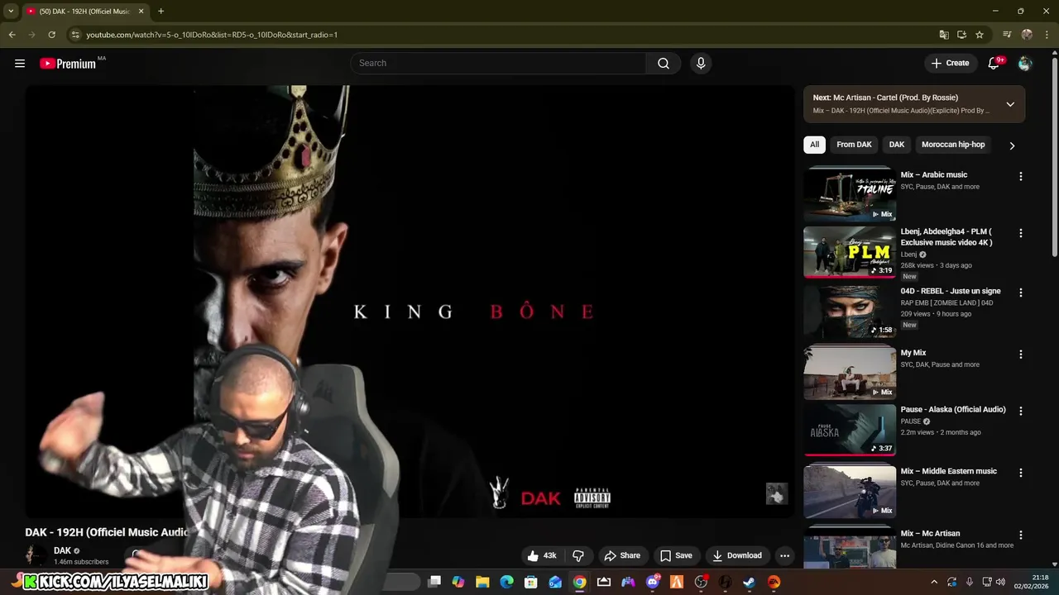Screen dimensions: 1059x595
Task: View site information icon in address bar
Action: [75, 35]
